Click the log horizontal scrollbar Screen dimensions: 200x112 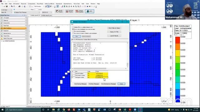pos(90,68)
